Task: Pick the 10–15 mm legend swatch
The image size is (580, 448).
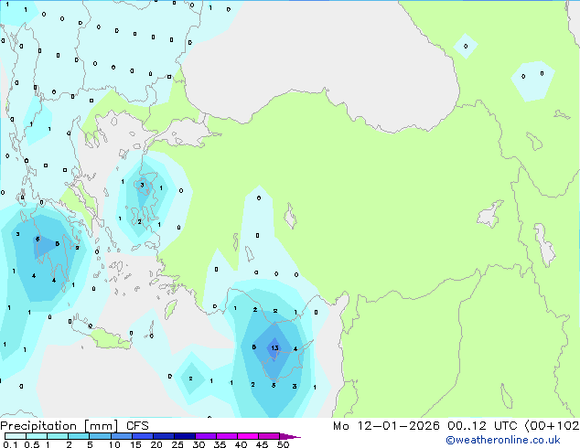Action: click(122, 436)
